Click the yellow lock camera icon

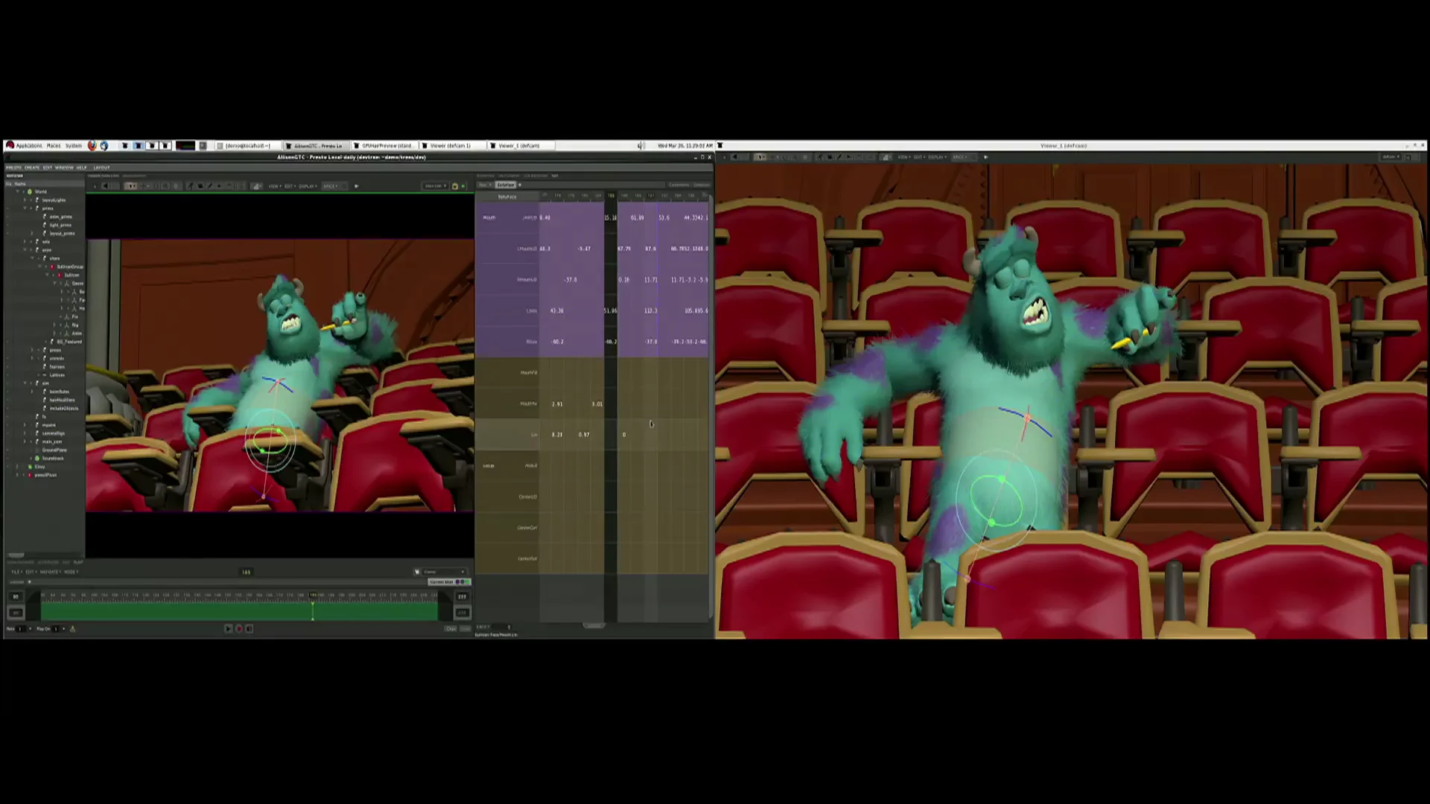point(455,186)
